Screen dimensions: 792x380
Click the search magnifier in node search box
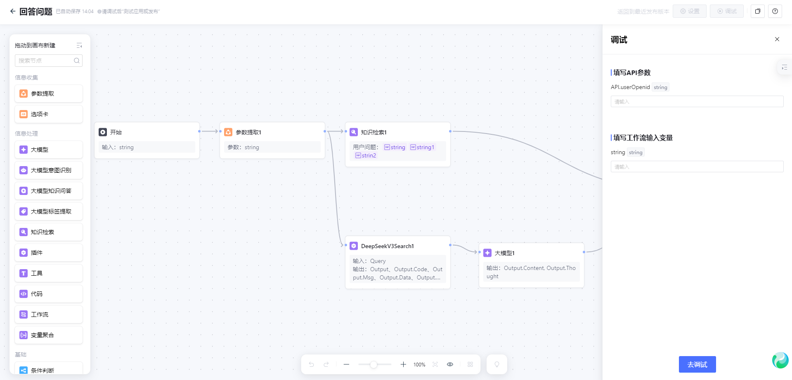click(76, 61)
